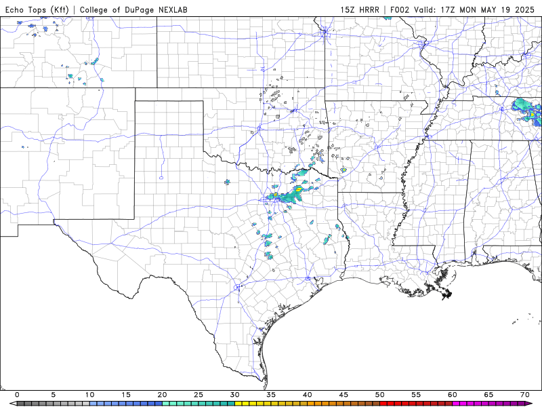
Task: Click the color bar label "10"
Action: click(x=89, y=395)
